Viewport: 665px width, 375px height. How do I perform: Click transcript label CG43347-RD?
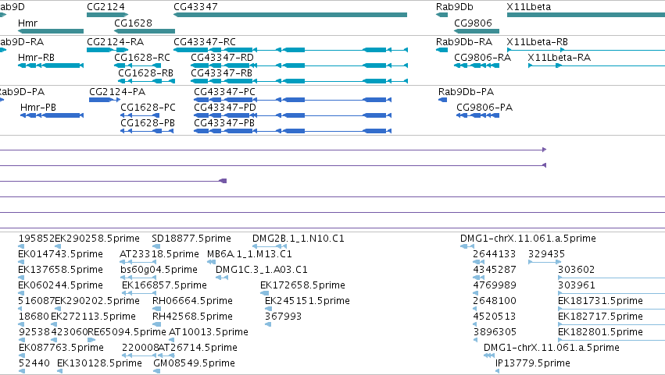pos(222,57)
